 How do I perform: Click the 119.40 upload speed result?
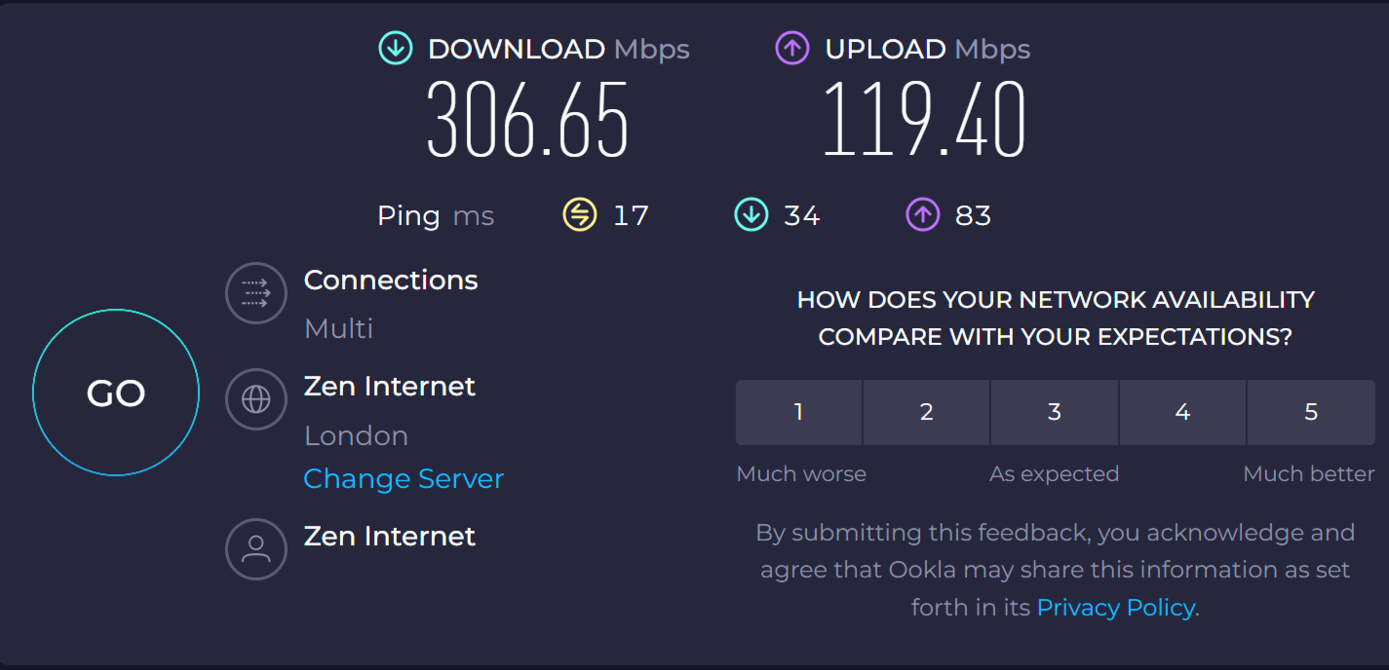coord(924,121)
